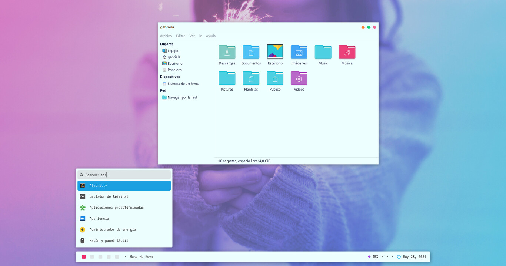
Task: Click the Search input field in launcher
Action: pos(124,175)
